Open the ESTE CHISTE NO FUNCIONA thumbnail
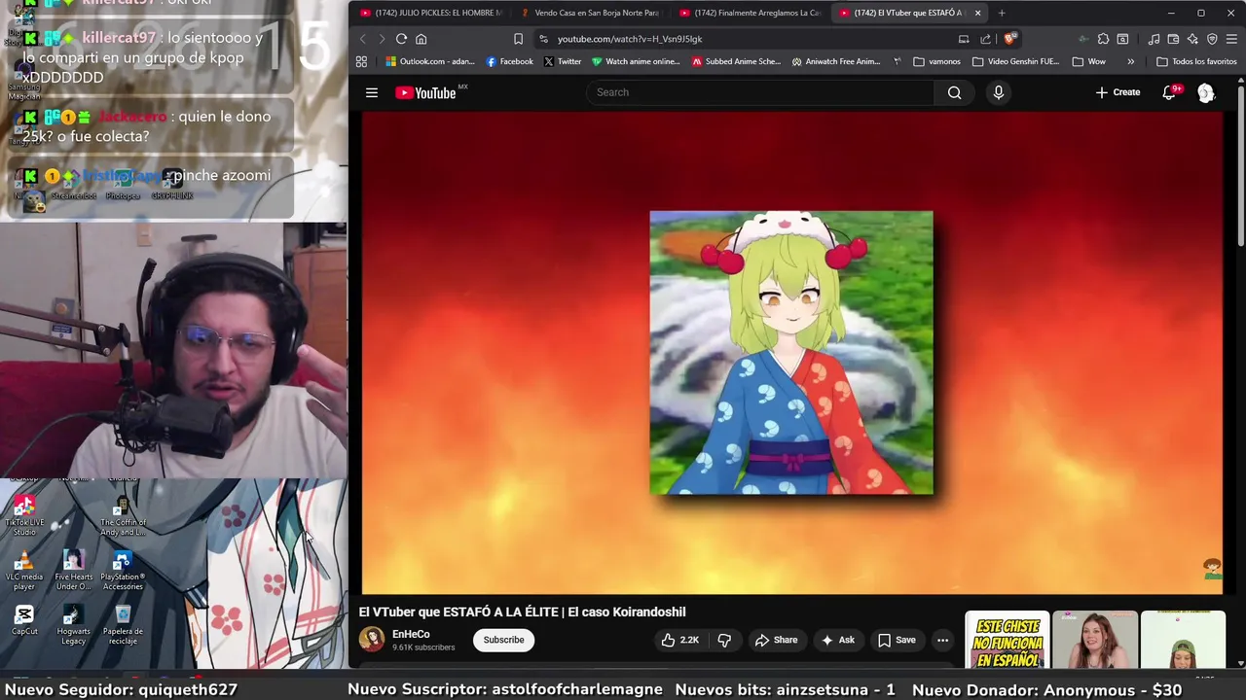 [1008, 639]
